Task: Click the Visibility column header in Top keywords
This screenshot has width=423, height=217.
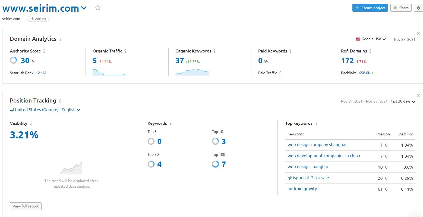Action: tap(405, 134)
